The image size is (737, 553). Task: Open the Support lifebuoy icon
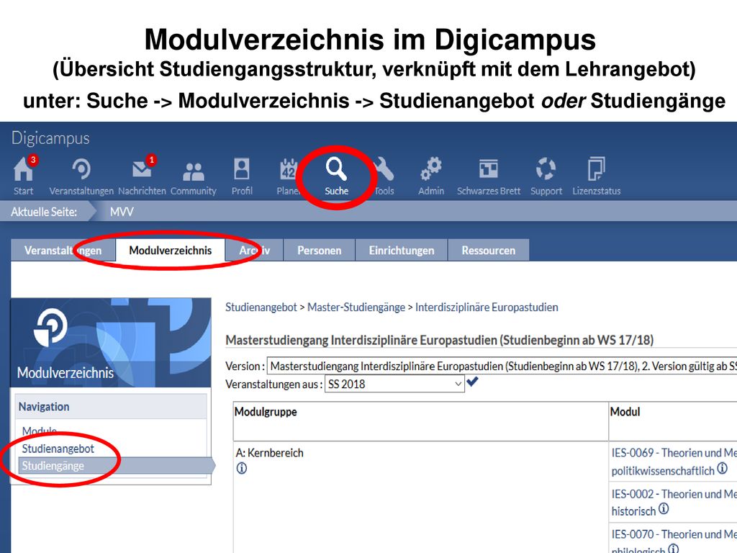[x=546, y=168]
